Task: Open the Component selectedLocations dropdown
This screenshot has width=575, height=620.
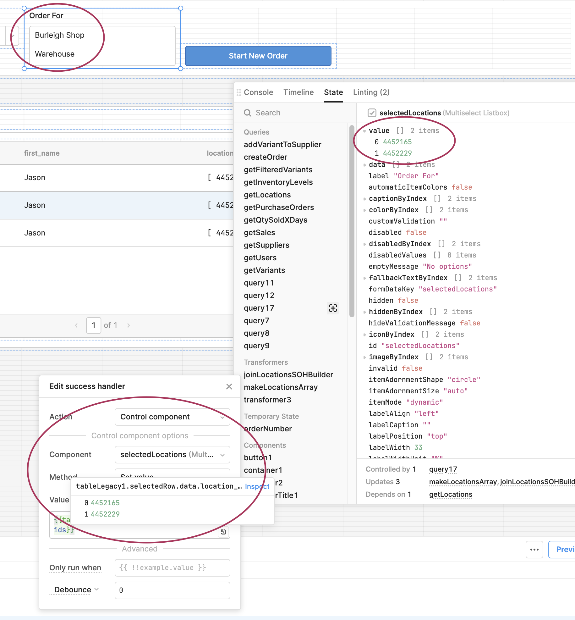Action: click(172, 455)
